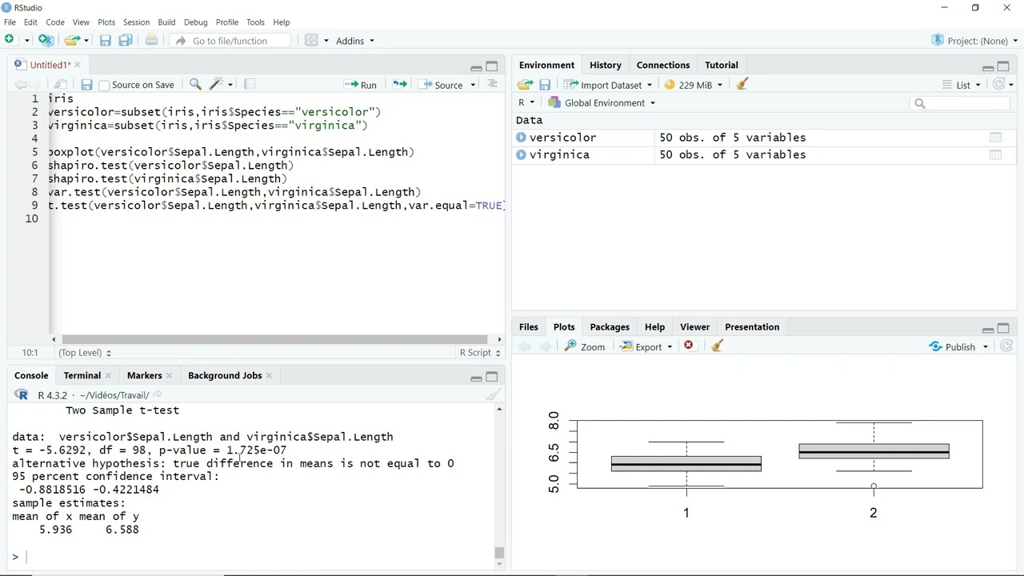This screenshot has height=576, width=1024.
Task: Save the script using the editor save icon
Action: coord(86,85)
